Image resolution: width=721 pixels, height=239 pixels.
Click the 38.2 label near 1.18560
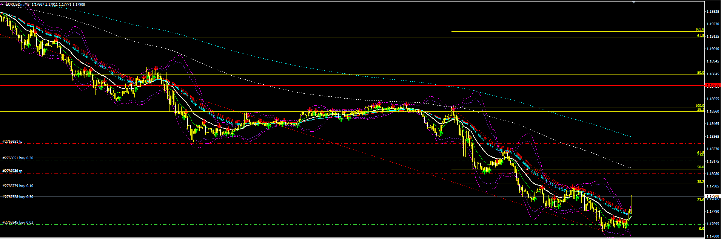click(x=700, y=110)
